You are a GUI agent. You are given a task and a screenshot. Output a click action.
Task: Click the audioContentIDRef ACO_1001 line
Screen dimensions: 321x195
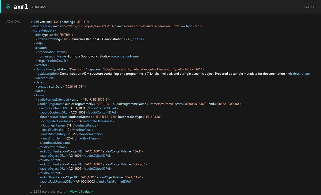[x=79, y=108]
